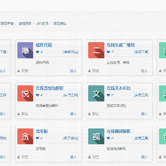Like 在线文本对比 with its heart icon

pyautogui.click(x=108, y=95)
